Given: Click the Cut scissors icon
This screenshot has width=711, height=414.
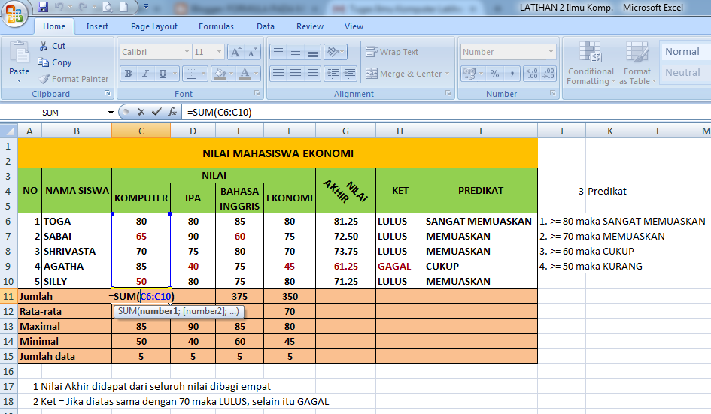Looking at the screenshot, I should (x=44, y=46).
